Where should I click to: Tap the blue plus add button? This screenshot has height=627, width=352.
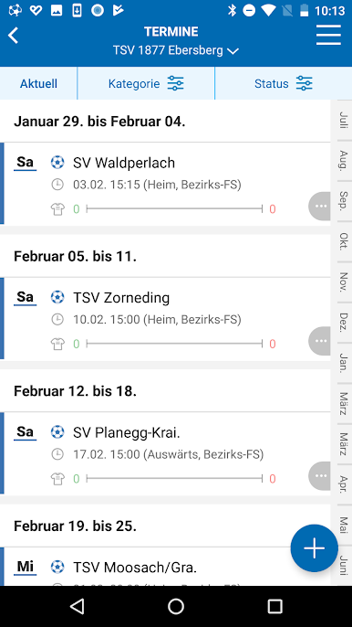[314, 548]
